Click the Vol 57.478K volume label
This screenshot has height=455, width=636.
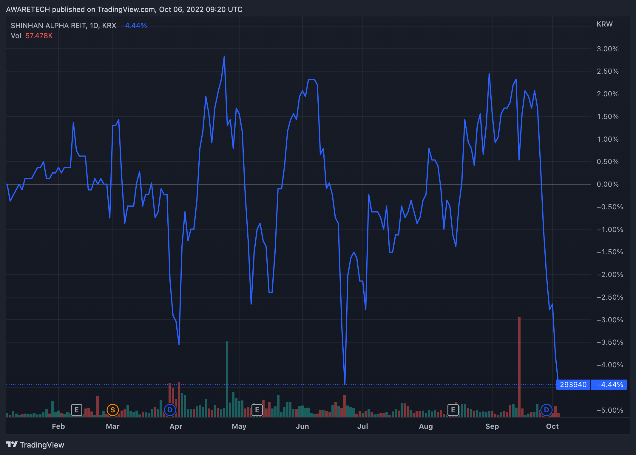point(32,36)
